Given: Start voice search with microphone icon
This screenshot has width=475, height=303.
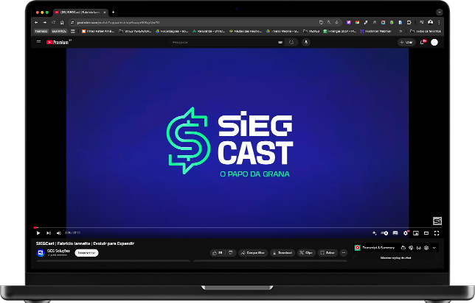Looking at the screenshot, I should pyautogui.click(x=305, y=42).
